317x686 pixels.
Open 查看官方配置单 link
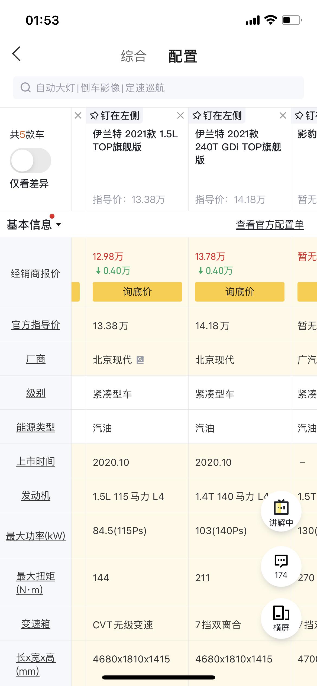[x=270, y=225]
